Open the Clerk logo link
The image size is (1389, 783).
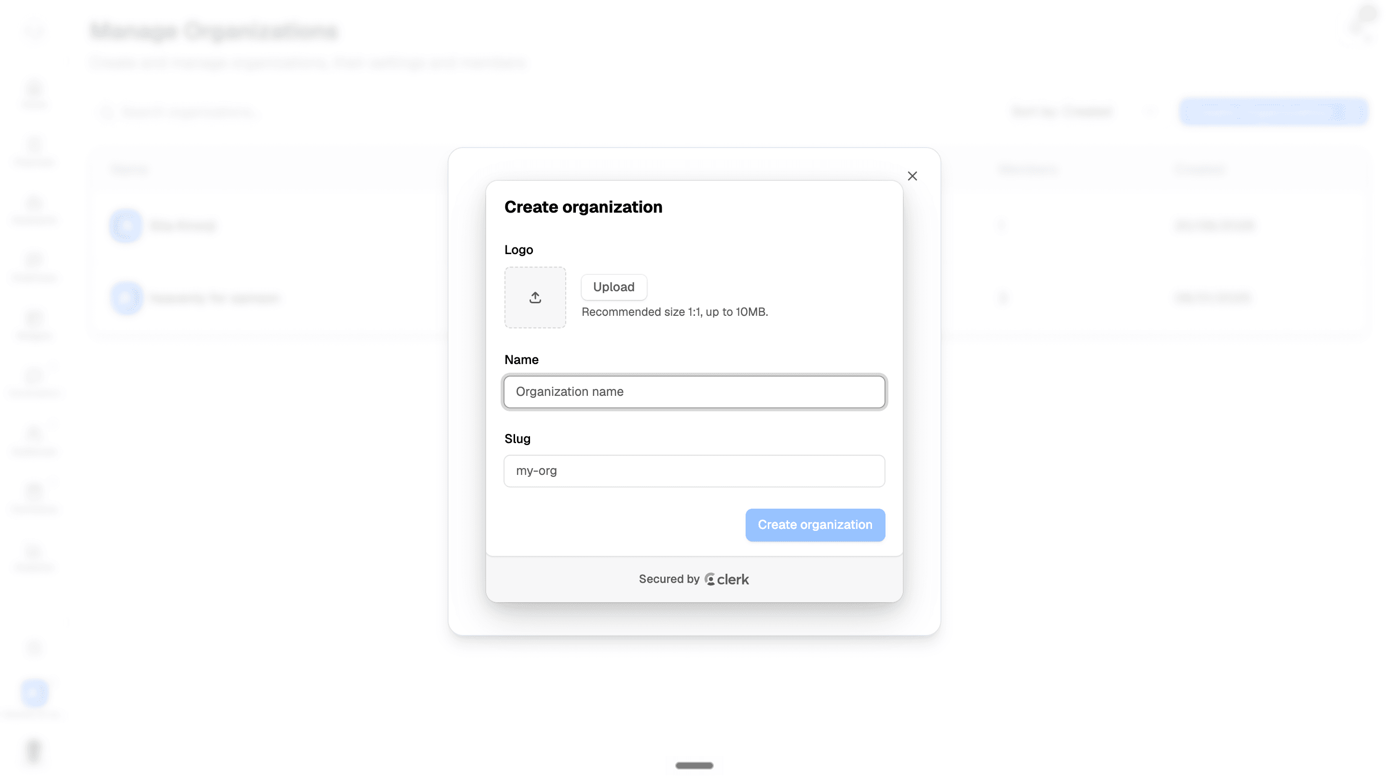[x=726, y=580]
